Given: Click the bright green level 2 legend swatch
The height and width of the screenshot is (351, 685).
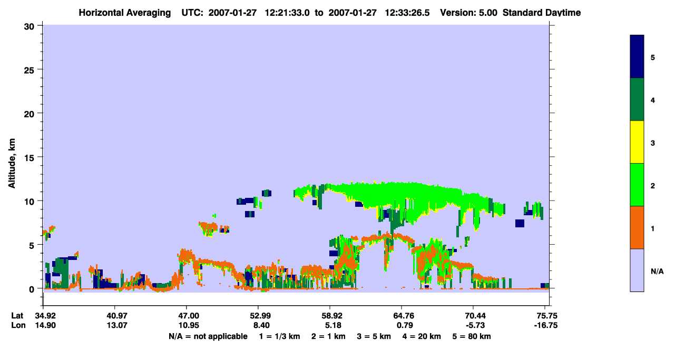Looking at the screenshot, I should (637, 185).
